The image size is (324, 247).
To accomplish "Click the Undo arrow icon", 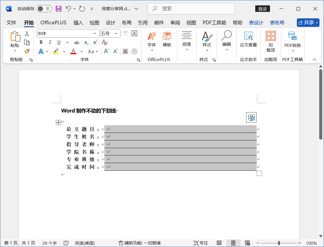I will click(68, 9).
